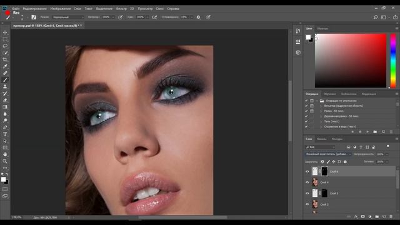
Task: Select the Dodge tool
Action: coord(5,121)
